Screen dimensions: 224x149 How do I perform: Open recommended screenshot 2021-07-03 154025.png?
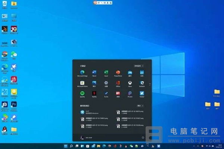pos(94,119)
